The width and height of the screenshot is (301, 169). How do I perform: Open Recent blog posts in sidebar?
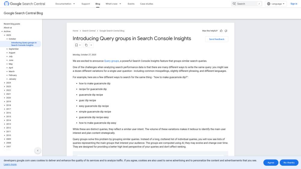[12, 24]
